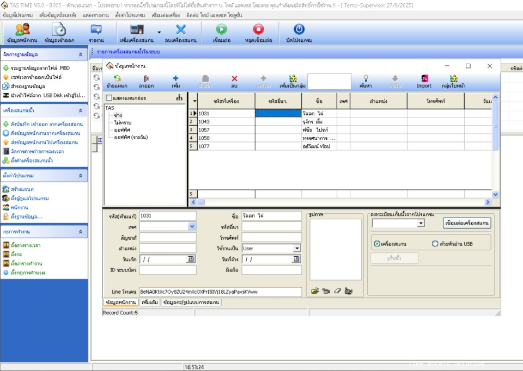Click the ลบเครื่องสแกน blue X icon

click(x=180, y=30)
